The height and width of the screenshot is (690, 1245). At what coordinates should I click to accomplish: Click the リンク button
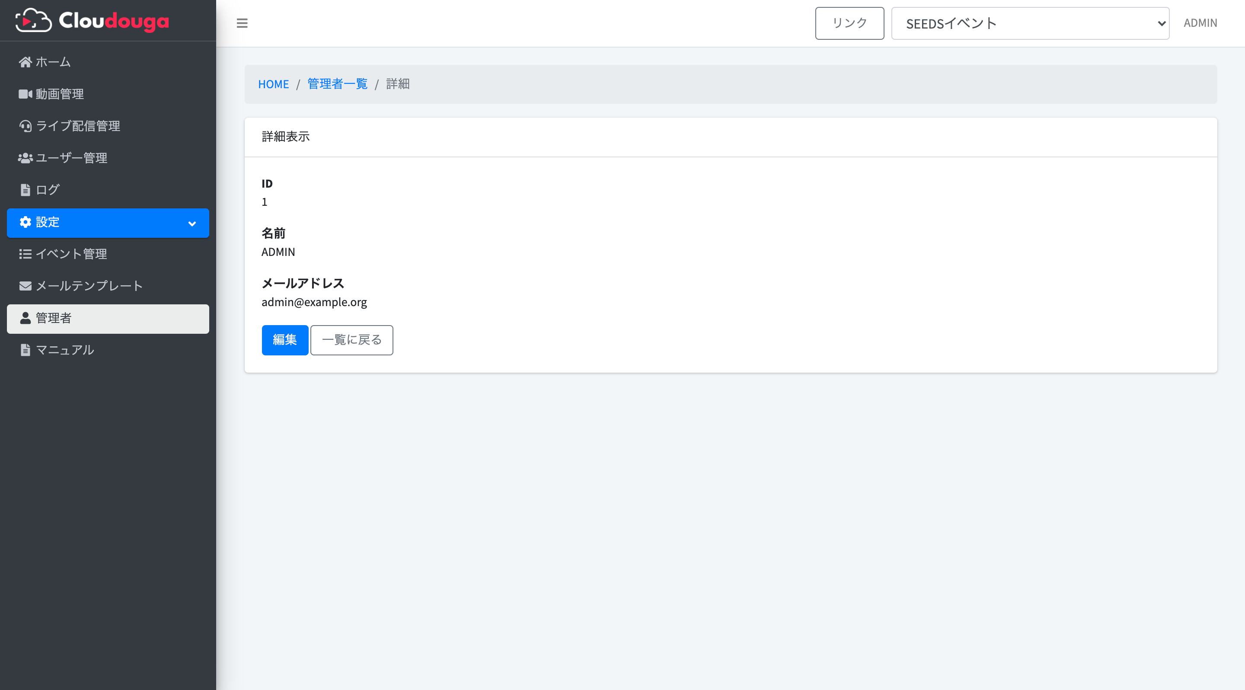(x=849, y=23)
